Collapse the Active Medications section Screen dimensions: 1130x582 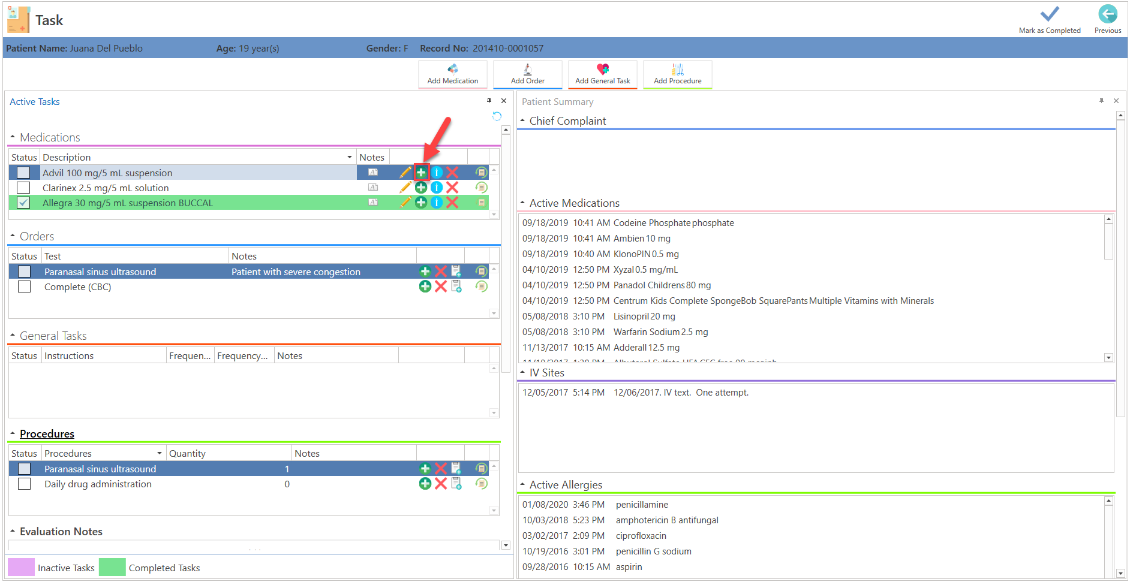[x=522, y=203]
